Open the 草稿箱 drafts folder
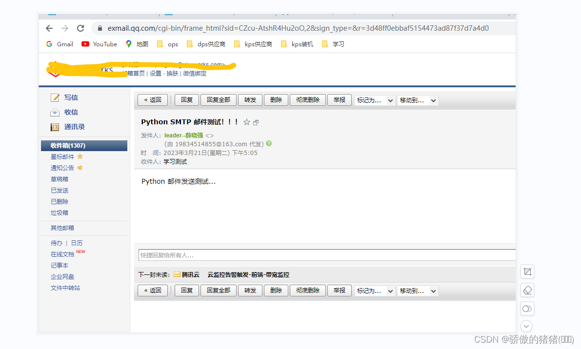Image resolution: width=581 pixels, height=349 pixels. click(x=60, y=179)
